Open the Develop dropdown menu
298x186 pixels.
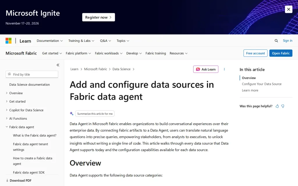(134, 53)
